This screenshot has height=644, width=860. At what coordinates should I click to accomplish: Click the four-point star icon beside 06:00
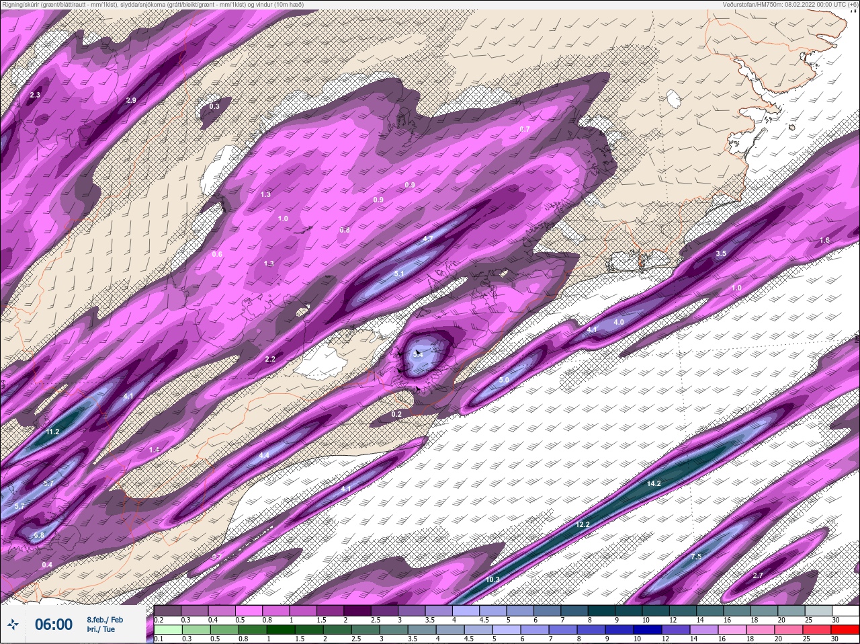[13, 625]
